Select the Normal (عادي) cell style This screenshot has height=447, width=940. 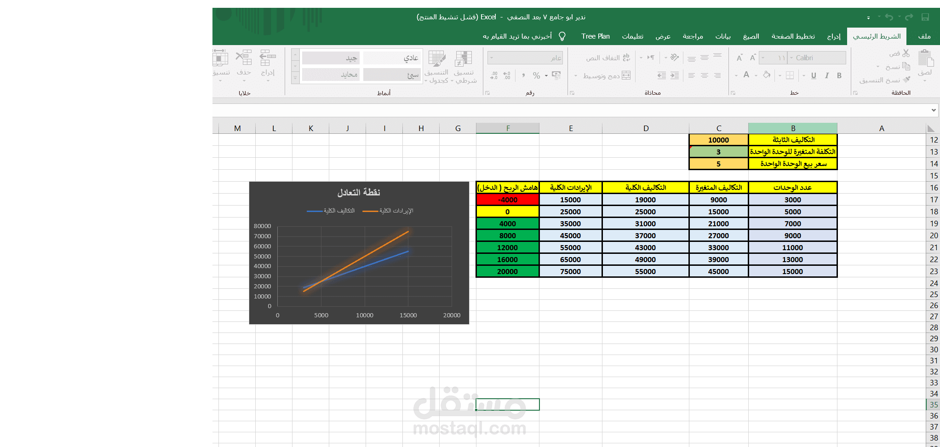[x=391, y=58]
